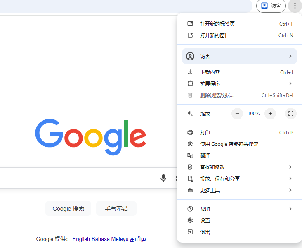Click the microphone voice search icon
Viewport: 302px width, 248px height.
[163, 178]
